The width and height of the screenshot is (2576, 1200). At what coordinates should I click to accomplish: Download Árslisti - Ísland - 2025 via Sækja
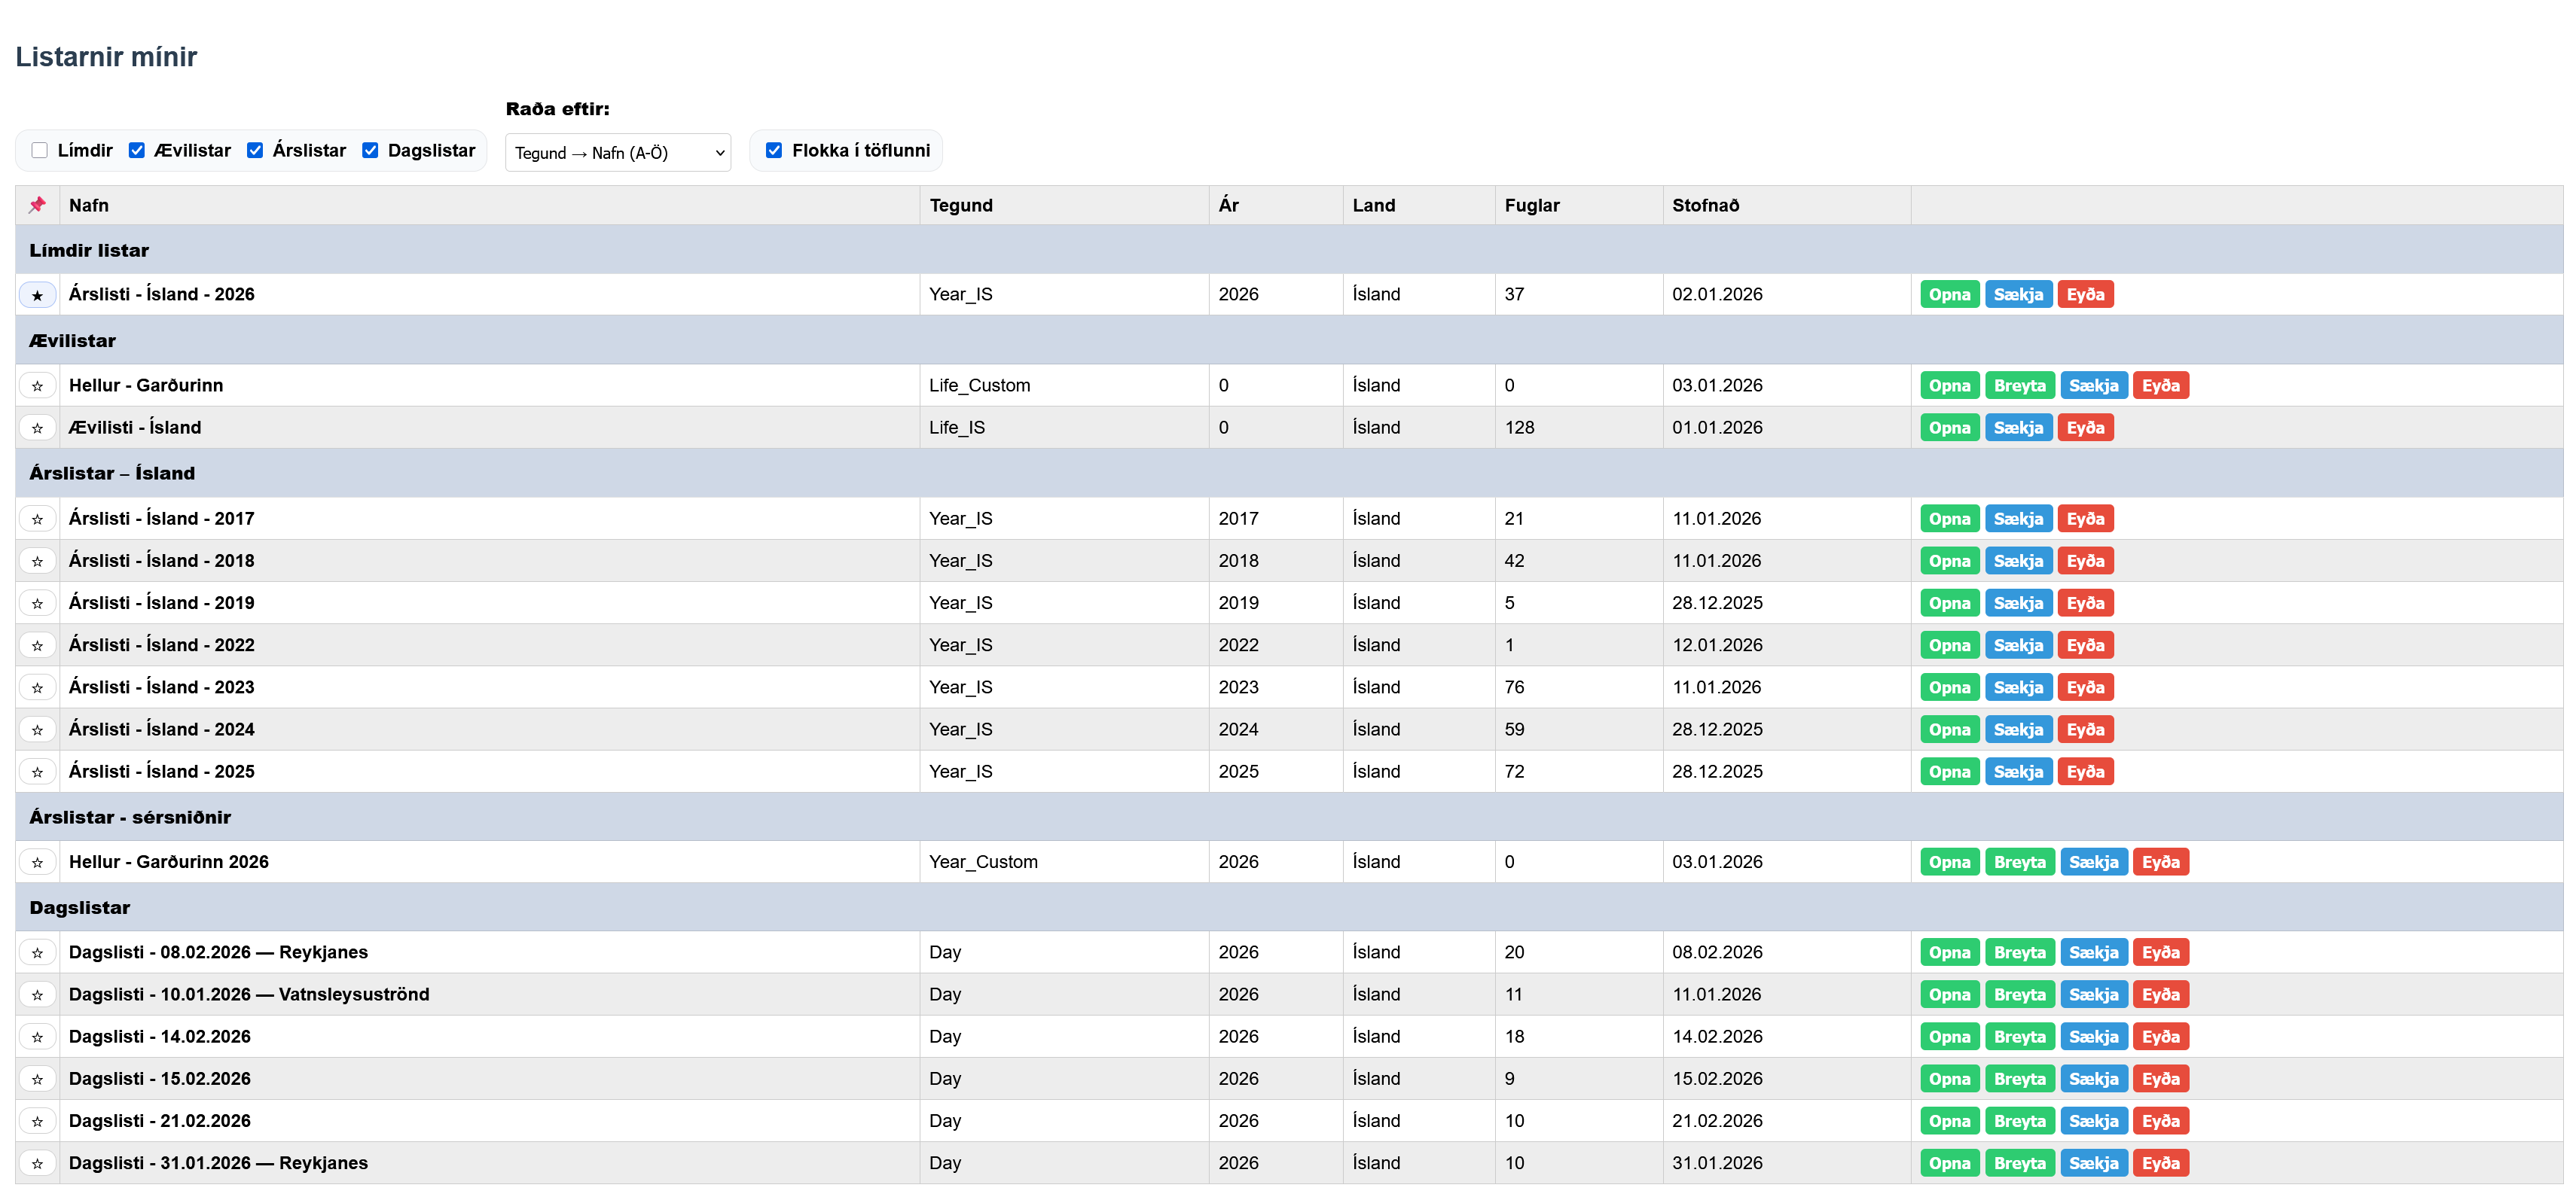pos(2018,772)
